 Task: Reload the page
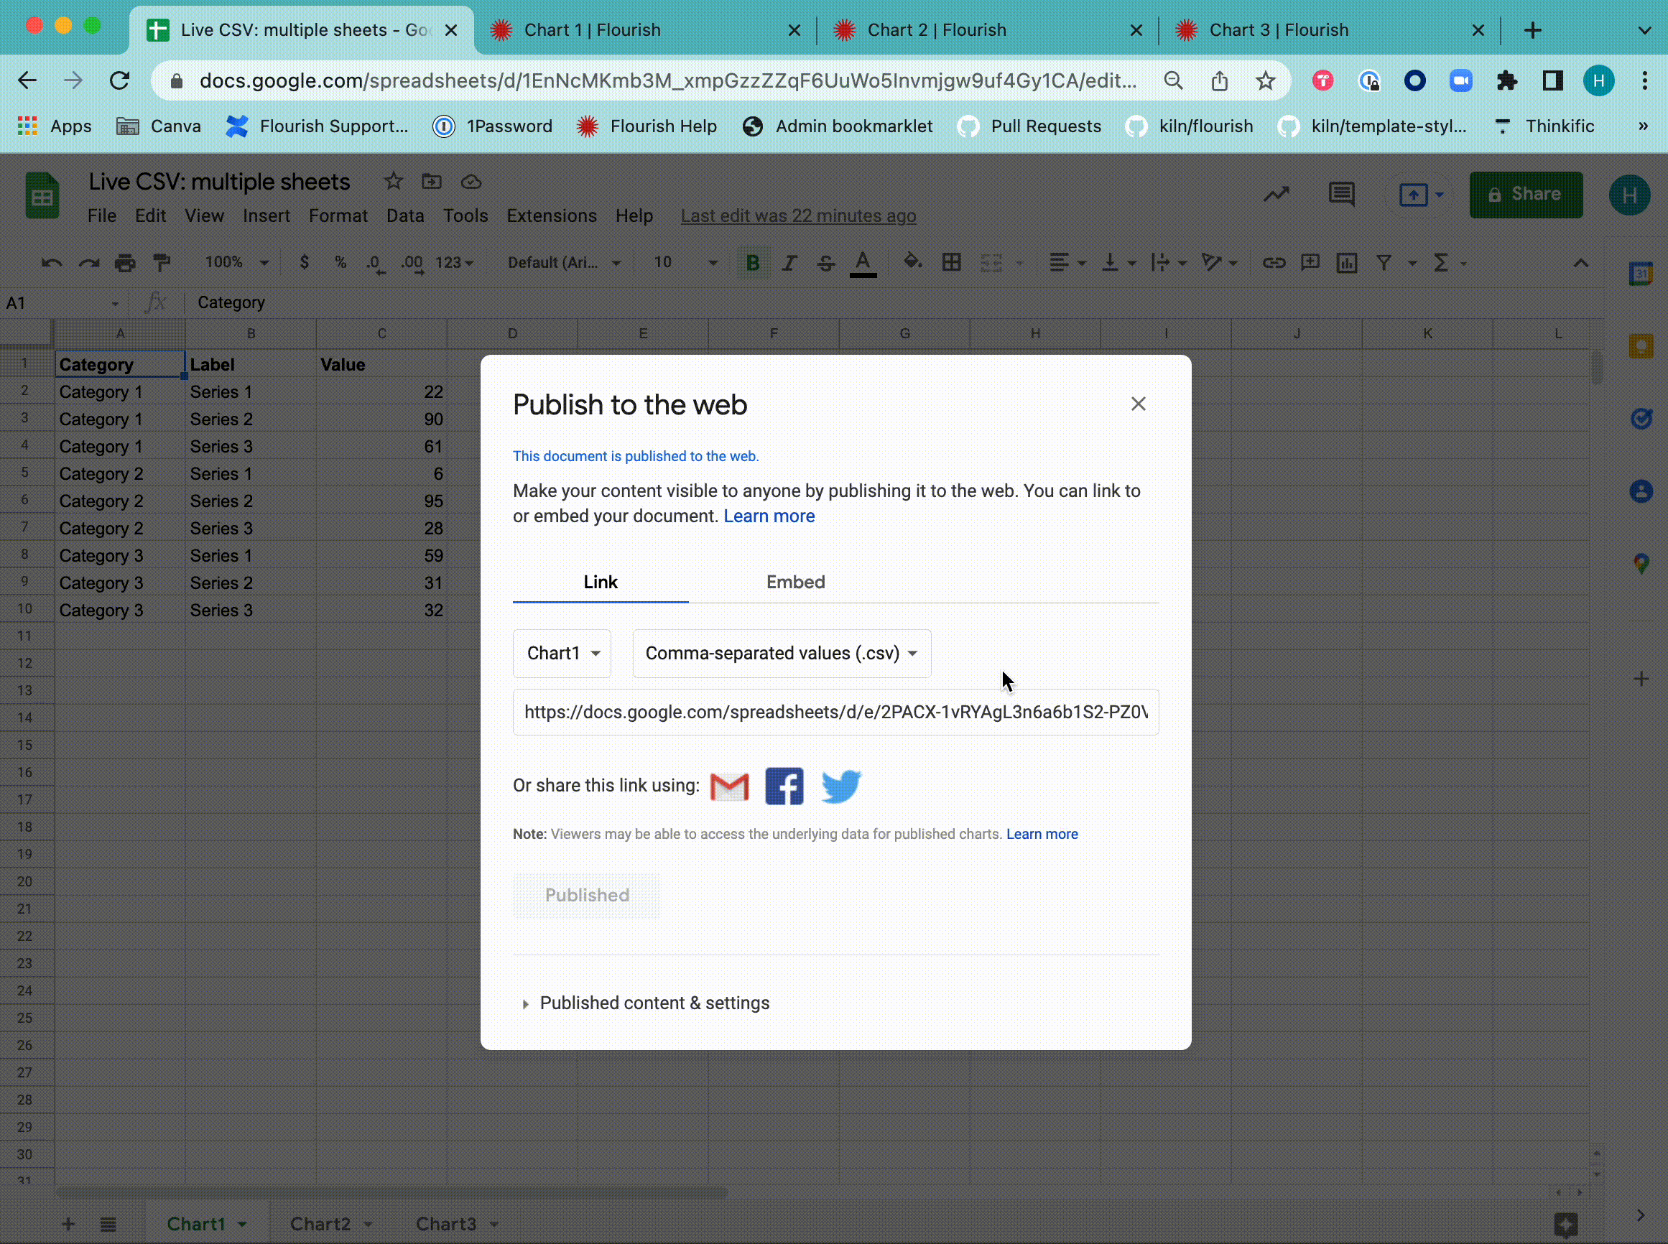(119, 80)
